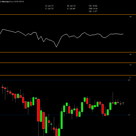
Task: Select the open value 'O: 24.71'
Action: tap(50, 6)
